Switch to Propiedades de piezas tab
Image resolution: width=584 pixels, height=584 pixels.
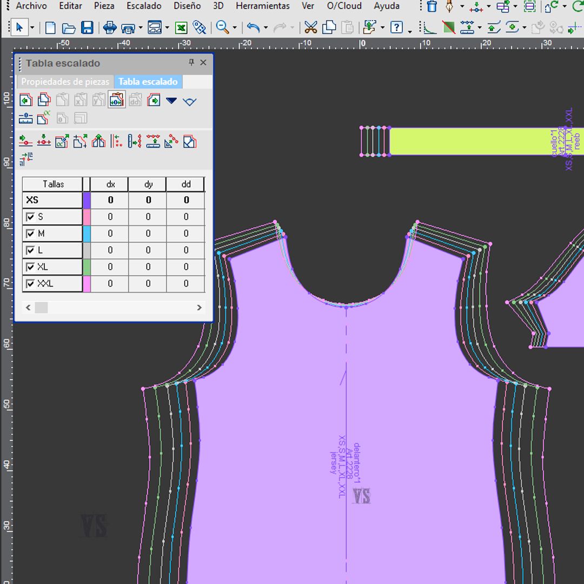pos(65,82)
